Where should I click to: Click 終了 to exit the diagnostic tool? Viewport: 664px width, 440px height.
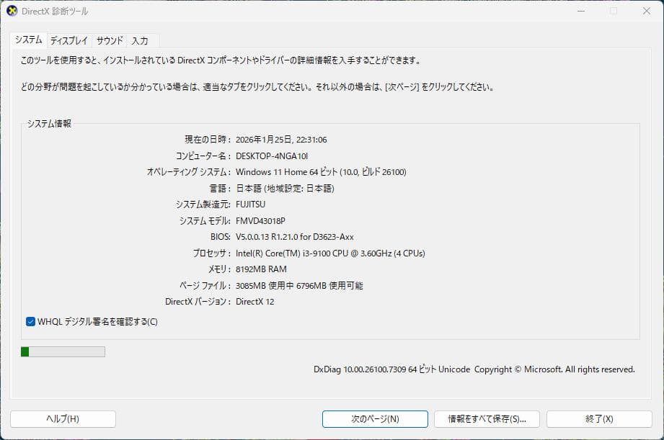(599, 418)
